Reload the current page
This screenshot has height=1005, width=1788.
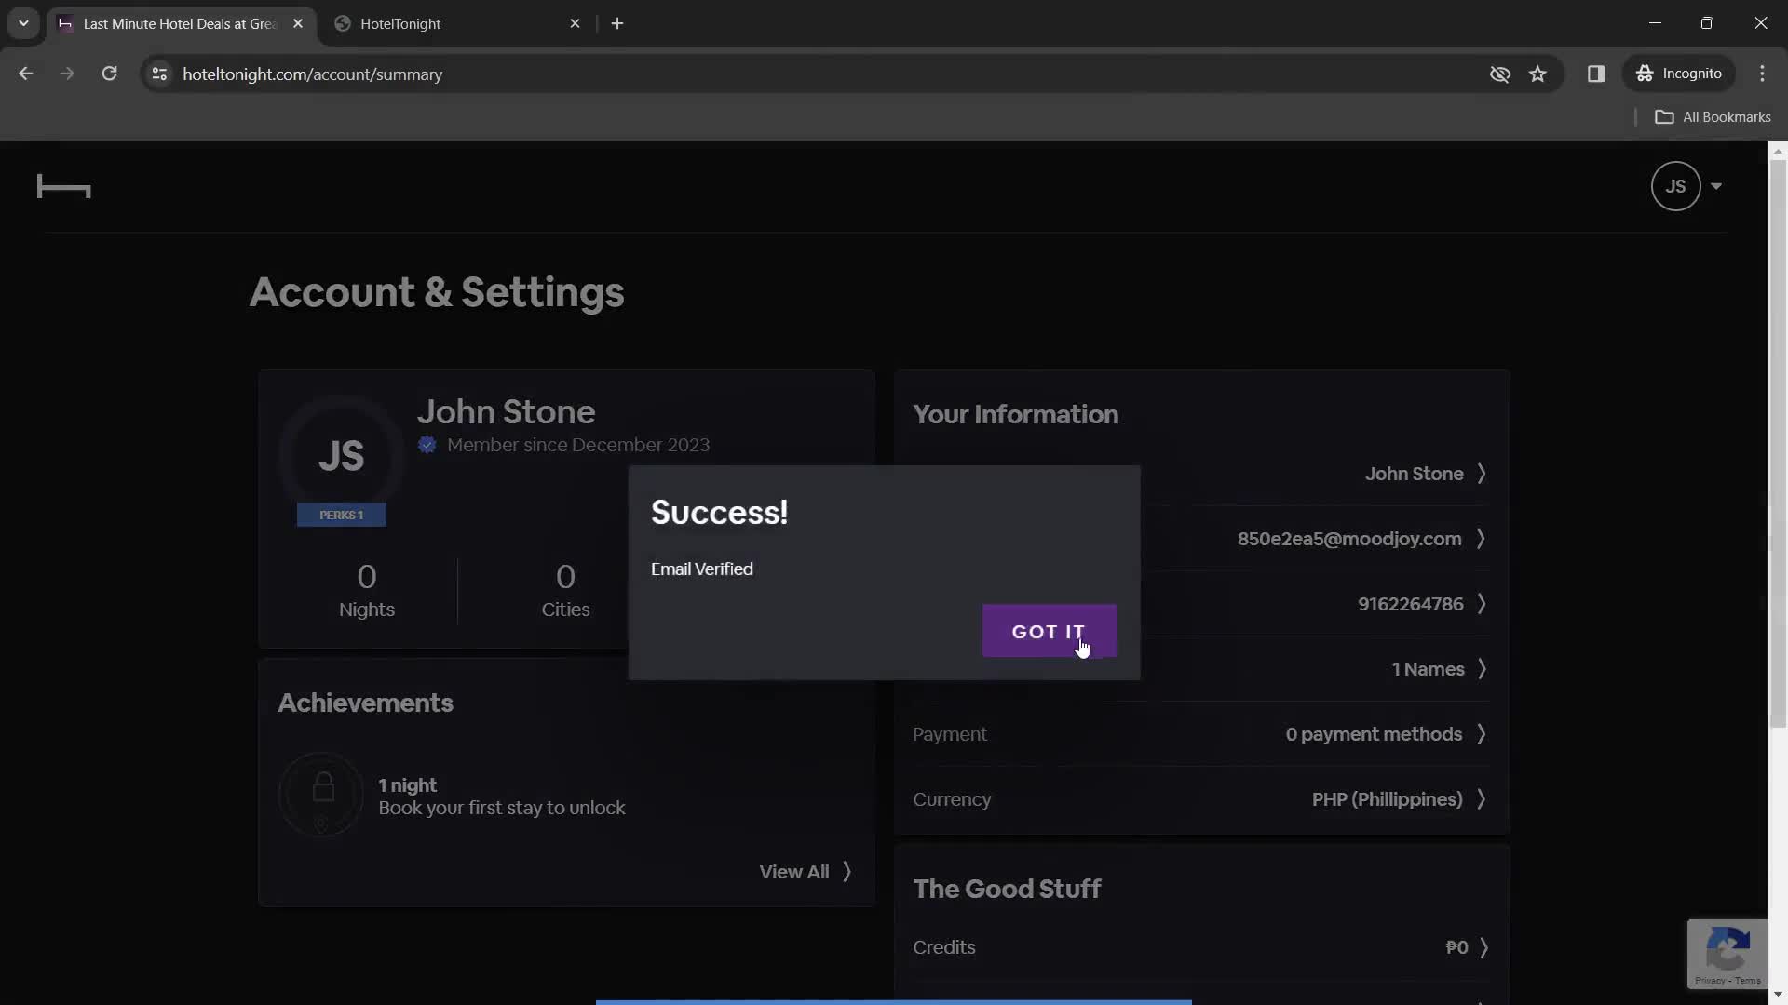click(109, 74)
